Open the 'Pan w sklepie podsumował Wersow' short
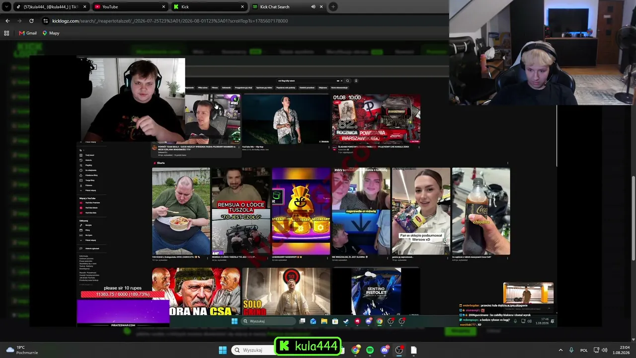The height and width of the screenshot is (358, 636). (421, 211)
